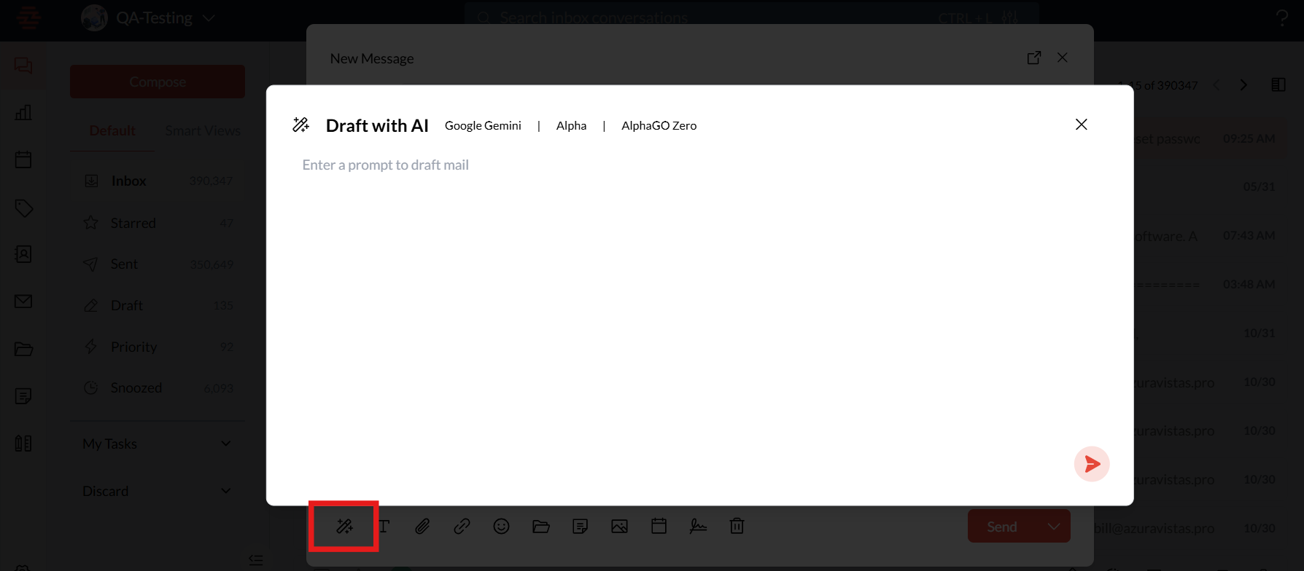Close the Draft with AI dialog
The image size is (1304, 571).
(x=1081, y=125)
